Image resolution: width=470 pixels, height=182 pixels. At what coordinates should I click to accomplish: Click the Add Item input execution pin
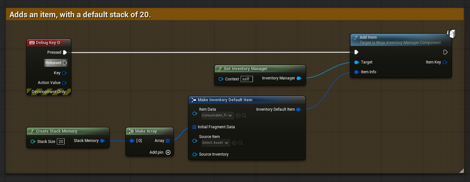pos(356,52)
